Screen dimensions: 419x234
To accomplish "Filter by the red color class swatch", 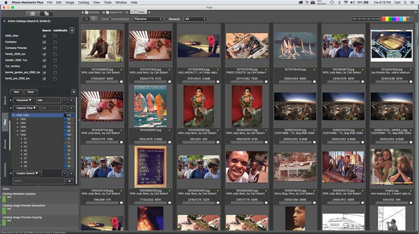I will [384, 19].
